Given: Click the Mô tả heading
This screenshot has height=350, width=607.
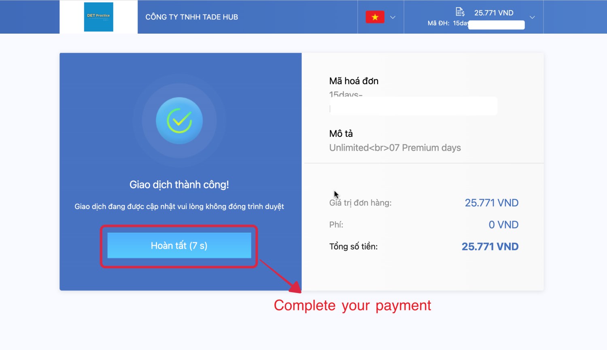Looking at the screenshot, I should [x=341, y=134].
